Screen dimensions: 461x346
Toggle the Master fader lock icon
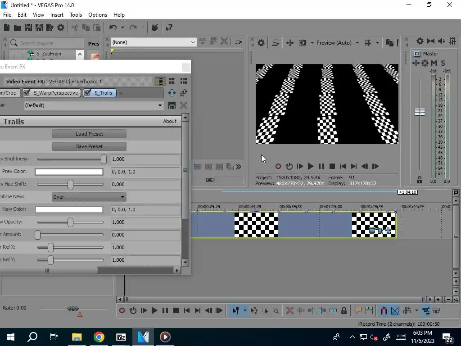(420, 180)
